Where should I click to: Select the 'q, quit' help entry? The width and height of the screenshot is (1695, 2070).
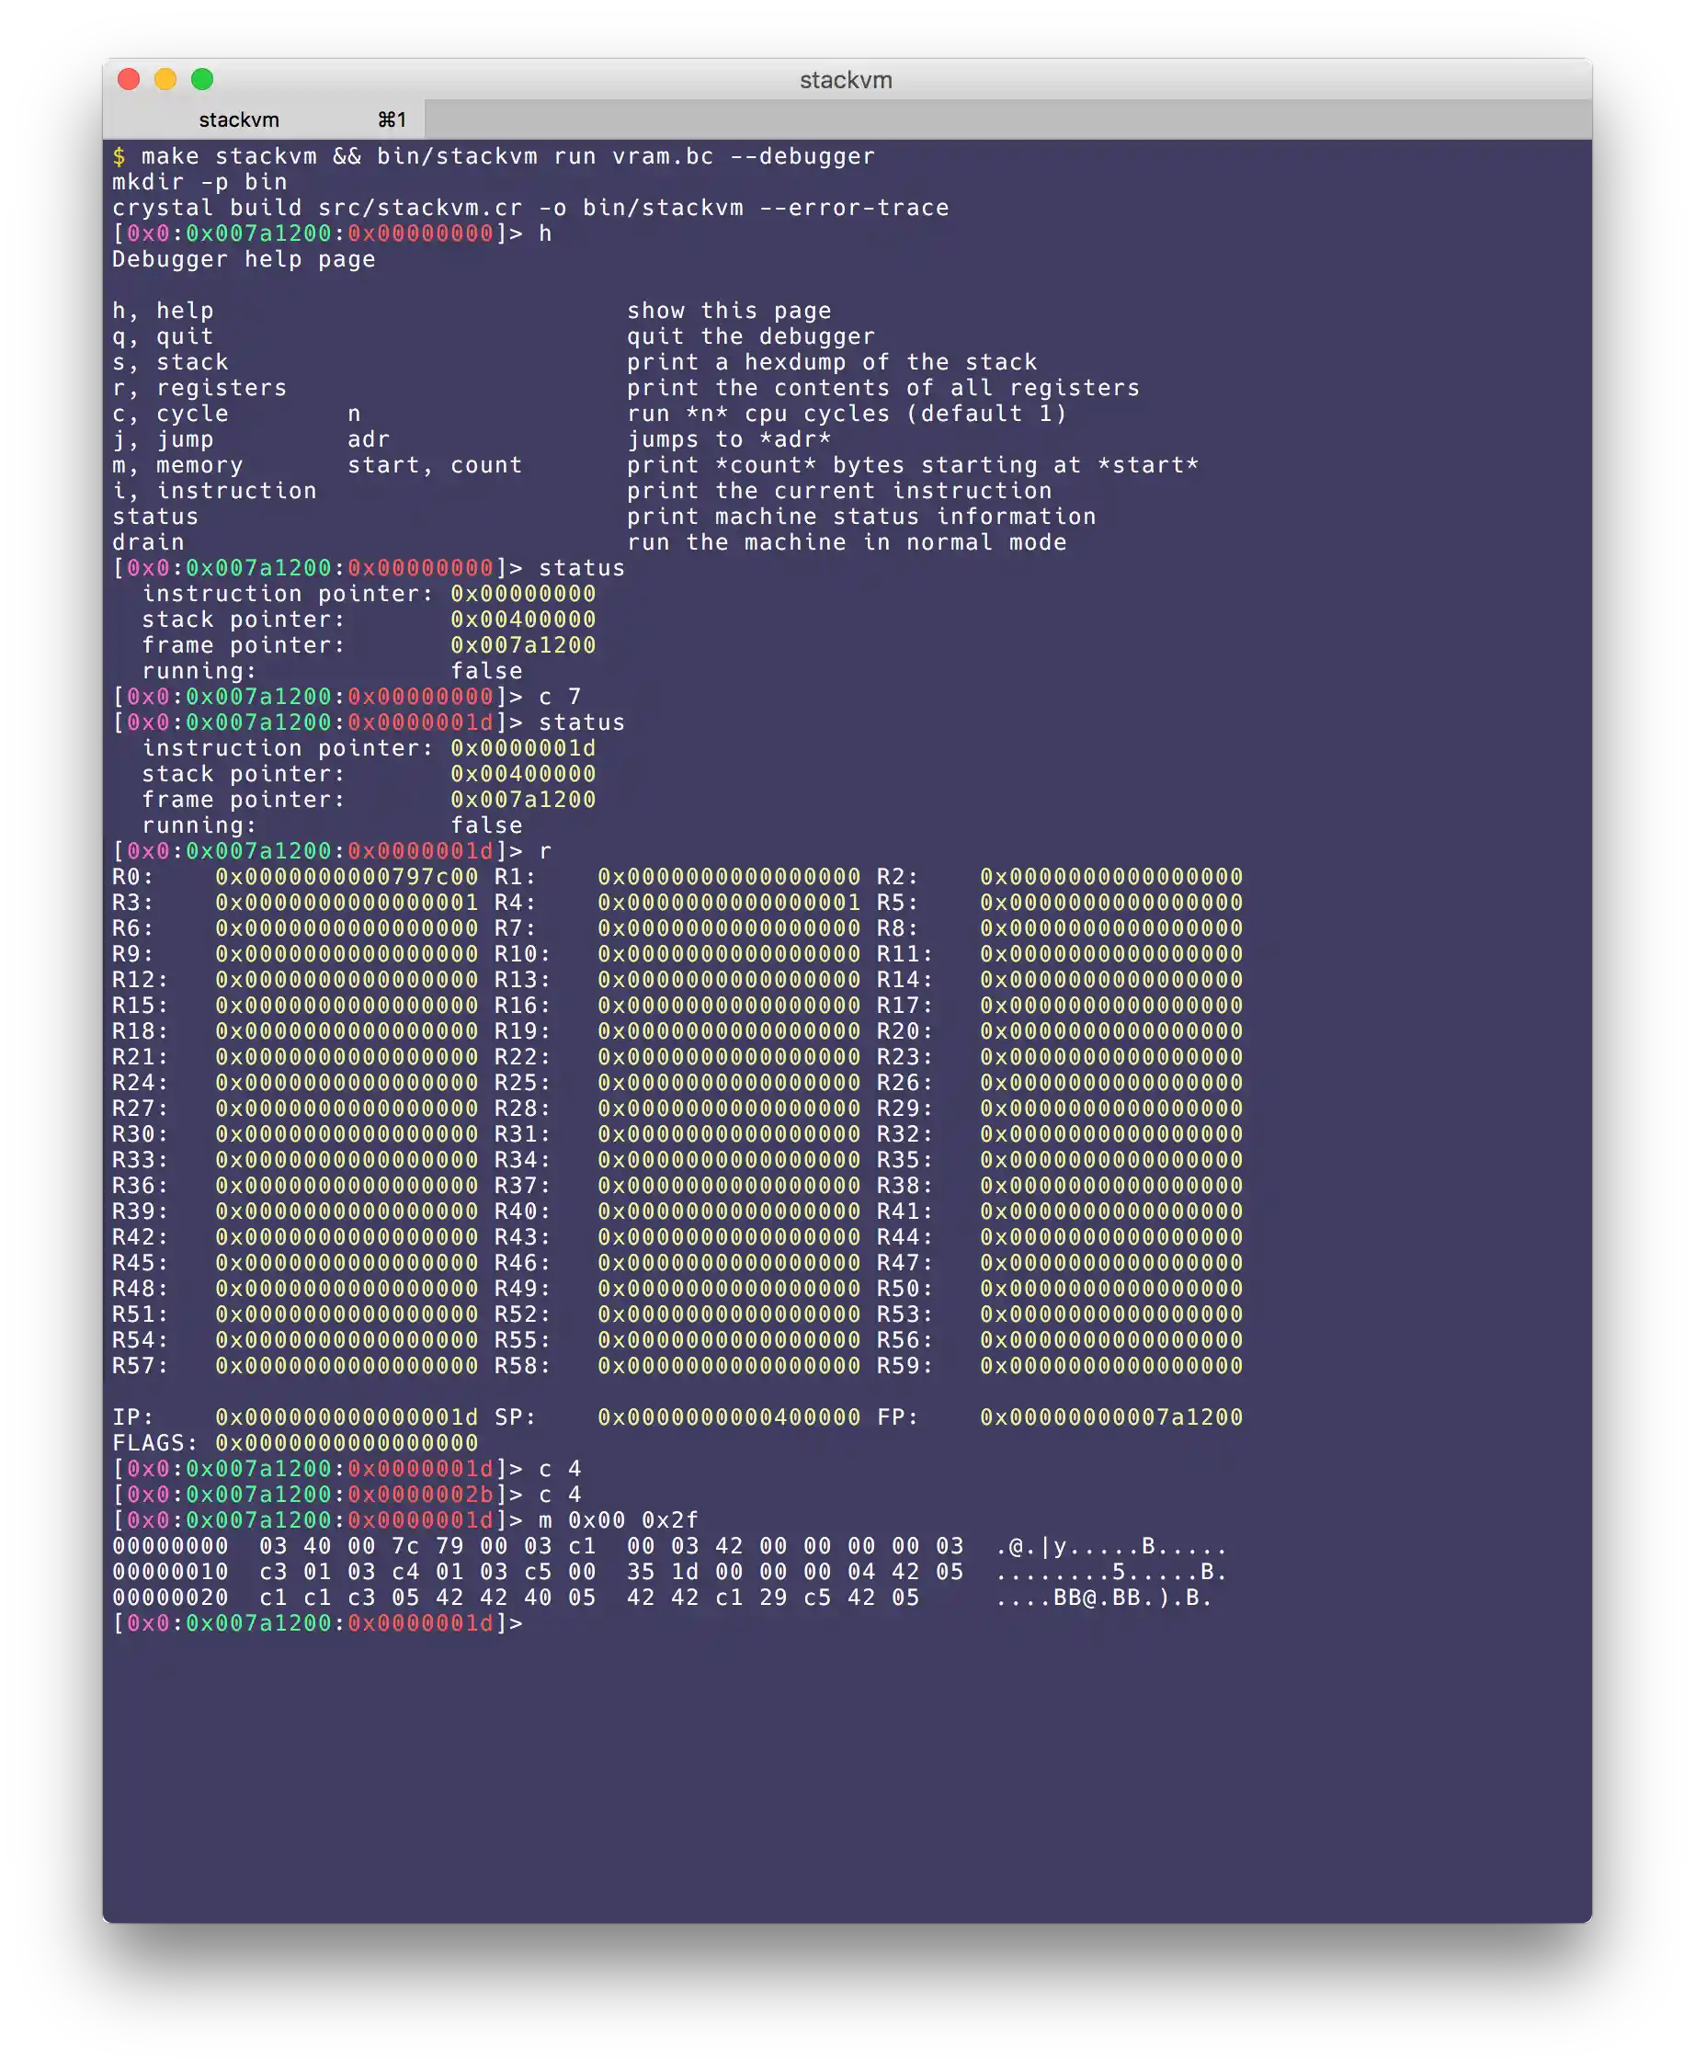point(162,335)
